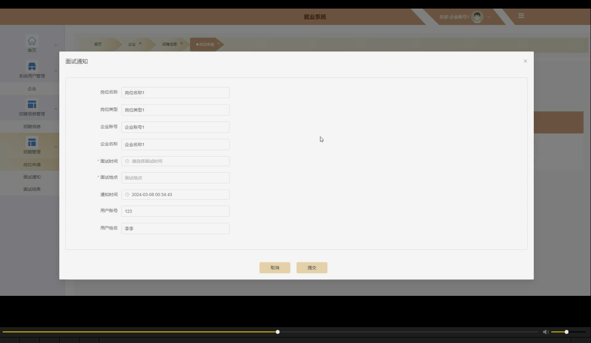Close the 招聘信息 tab

182,43
